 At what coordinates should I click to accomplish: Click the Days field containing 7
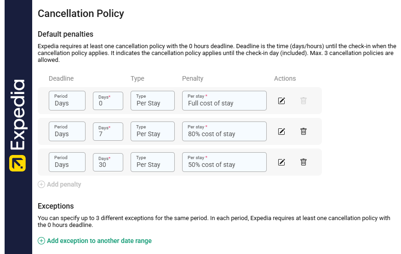tap(108, 131)
